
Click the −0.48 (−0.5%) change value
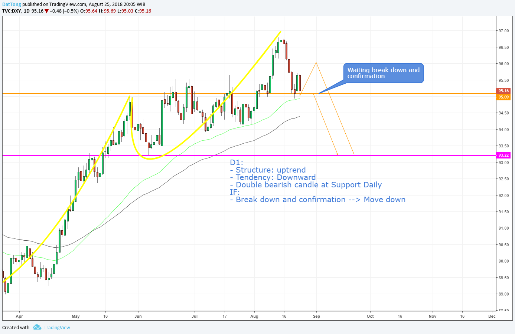pos(64,11)
